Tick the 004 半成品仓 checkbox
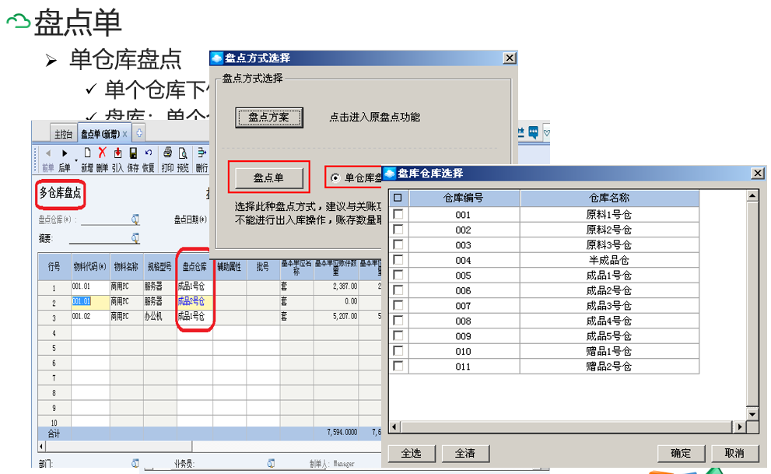The image size is (771, 474). point(398,259)
